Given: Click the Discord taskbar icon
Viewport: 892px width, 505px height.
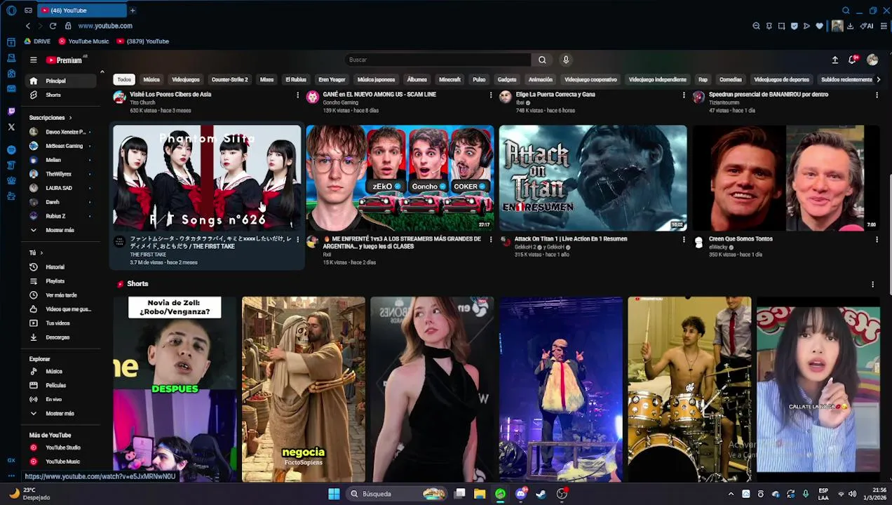Looking at the screenshot, I should pyautogui.click(x=520, y=494).
